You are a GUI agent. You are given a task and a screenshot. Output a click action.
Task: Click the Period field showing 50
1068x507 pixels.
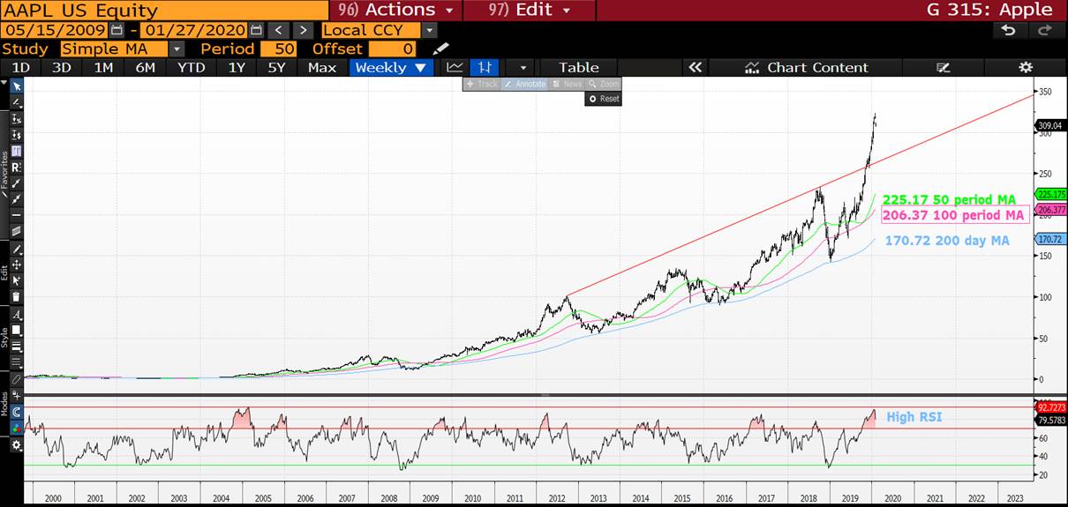point(280,48)
